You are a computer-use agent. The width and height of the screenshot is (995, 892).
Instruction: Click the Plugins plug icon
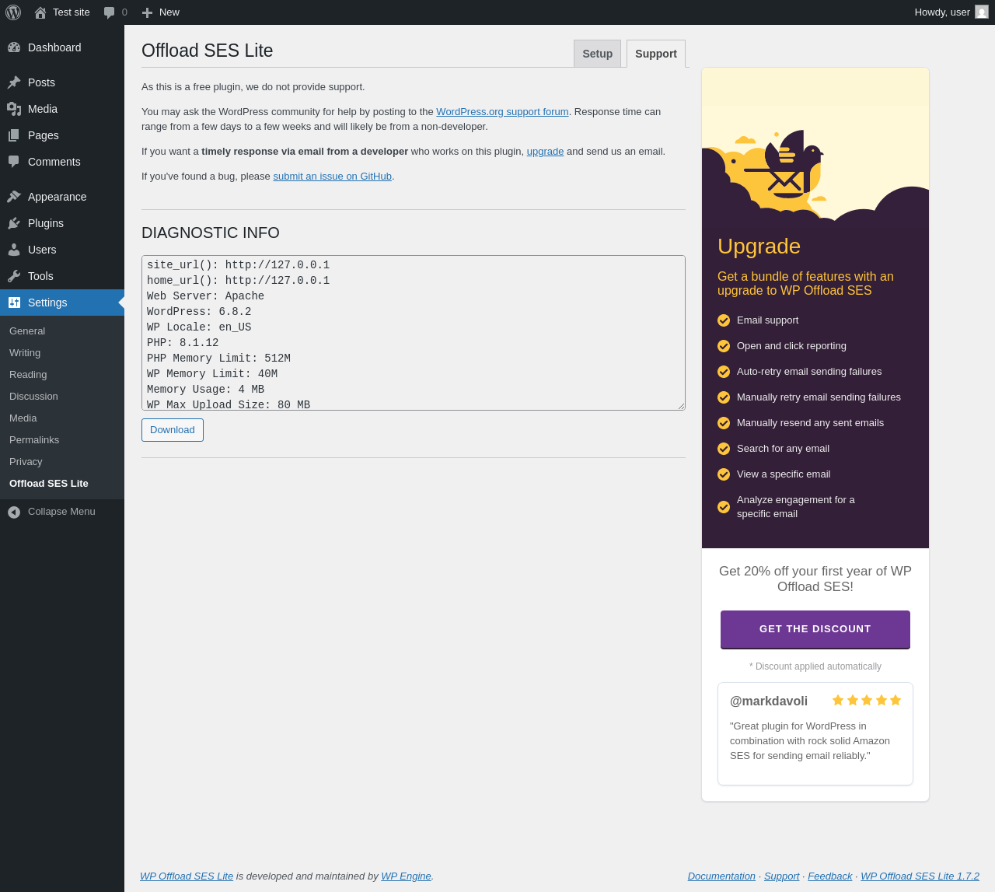coord(14,223)
